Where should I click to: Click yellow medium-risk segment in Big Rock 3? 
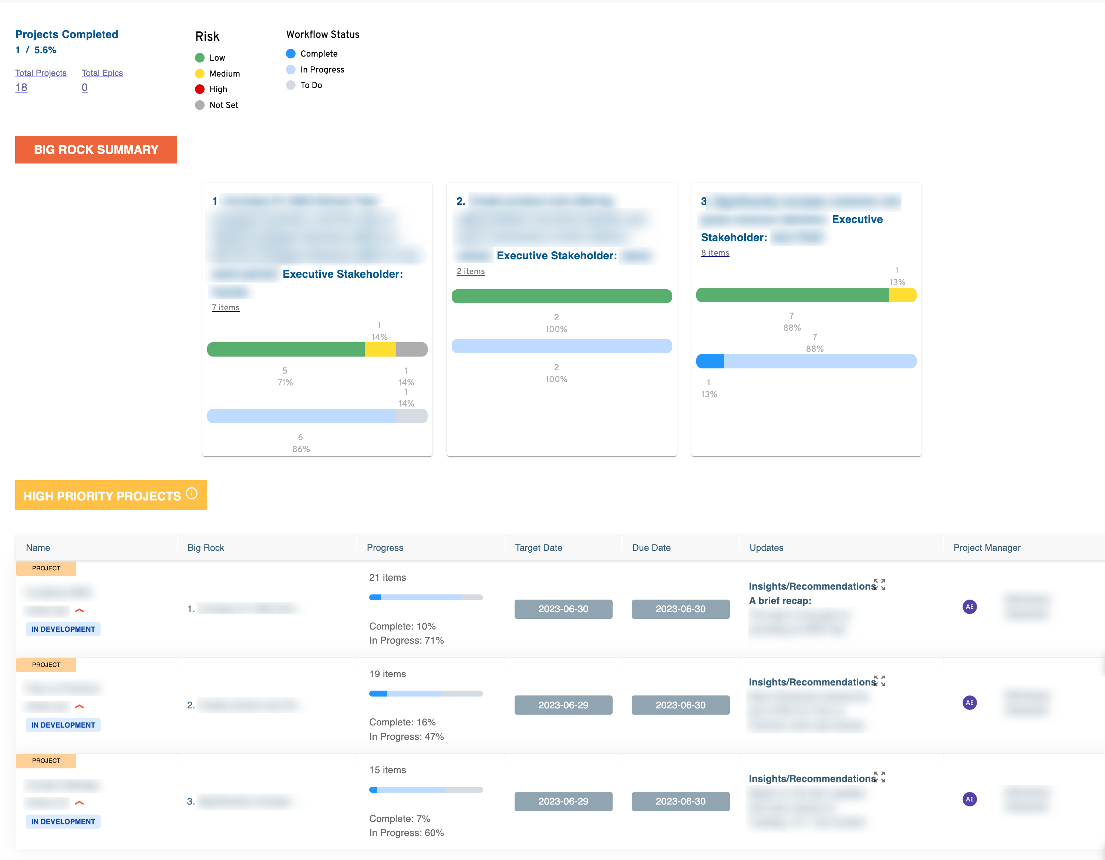click(902, 295)
